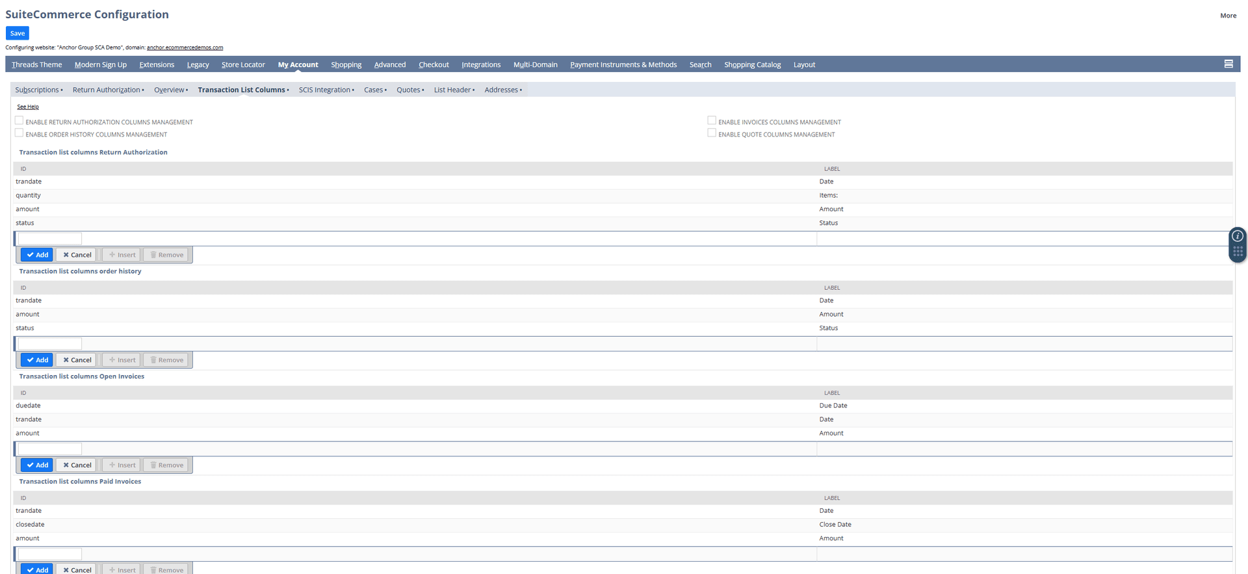This screenshot has width=1248, height=574.
Task: Select the duedate row in Open Invoices
Action: click(623, 406)
